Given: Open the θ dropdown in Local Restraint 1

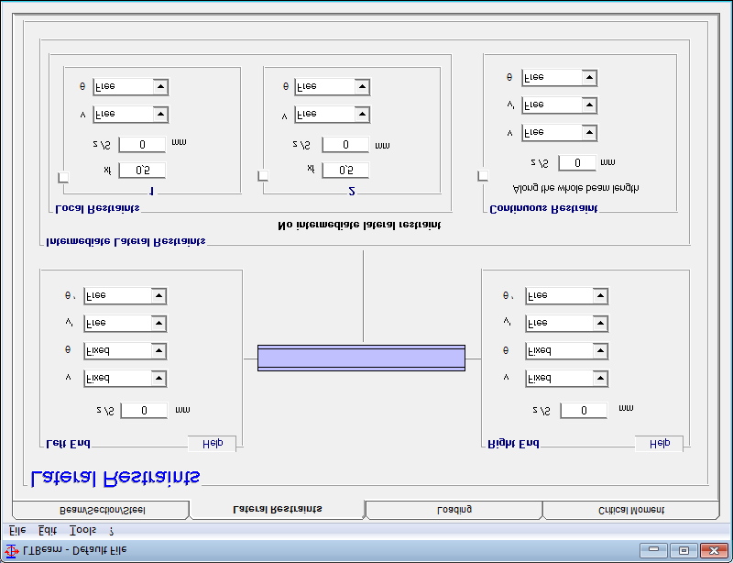Looking at the screenshot, I should (x=131, y=86).
